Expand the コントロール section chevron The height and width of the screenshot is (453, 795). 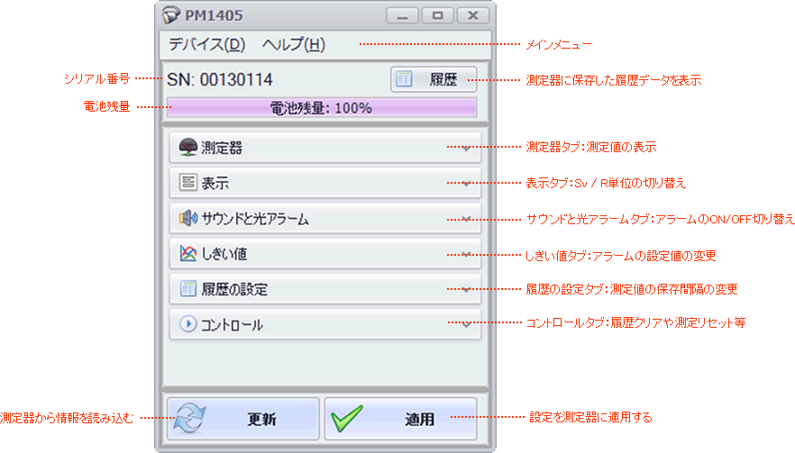coord(466,325)
